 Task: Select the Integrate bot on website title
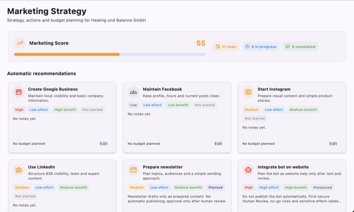[283, 167]
